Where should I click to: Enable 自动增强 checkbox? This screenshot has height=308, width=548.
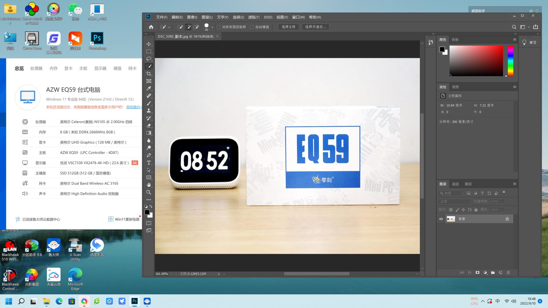click(x=252, y=27)
